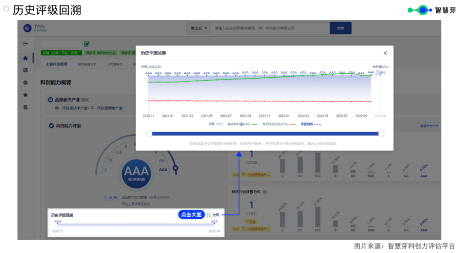462x253 pixels.
Task: Click the green search icon beside company name
Action: 87,44
